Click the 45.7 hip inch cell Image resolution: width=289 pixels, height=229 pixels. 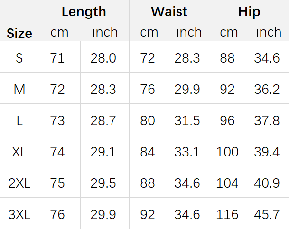267,214
